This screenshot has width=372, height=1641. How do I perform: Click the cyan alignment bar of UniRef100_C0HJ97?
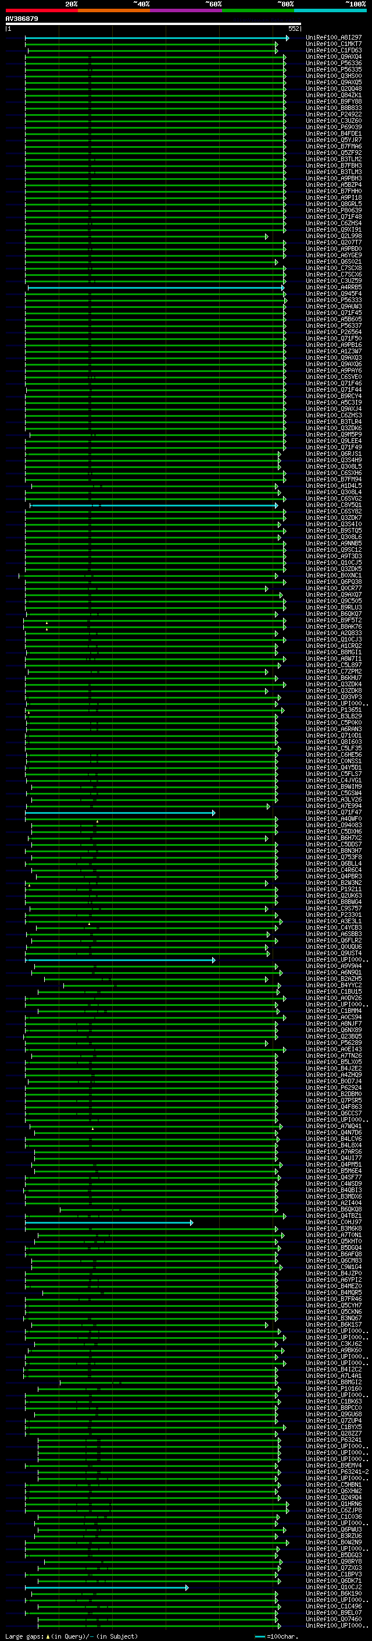[109, 1222]
